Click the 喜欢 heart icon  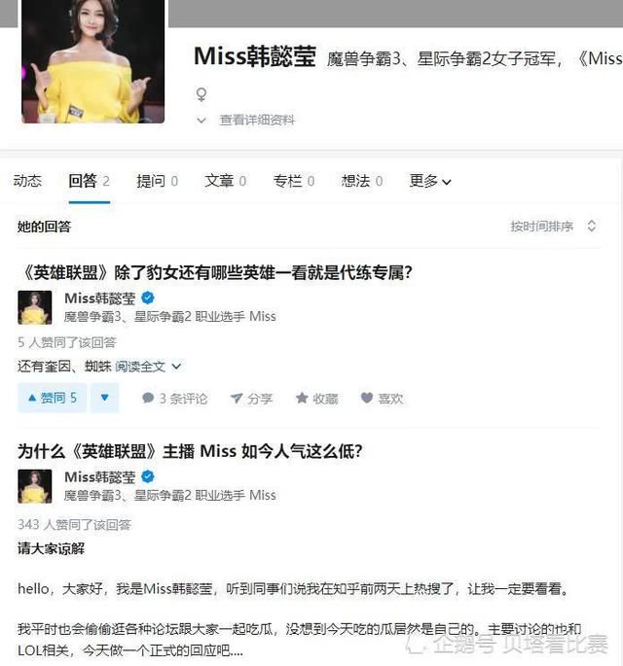click(x=367, y=398)
